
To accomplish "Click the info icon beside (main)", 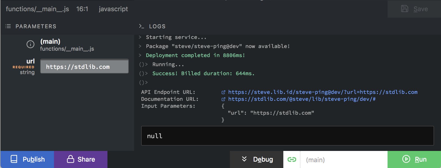I will [x=30, y=44].
